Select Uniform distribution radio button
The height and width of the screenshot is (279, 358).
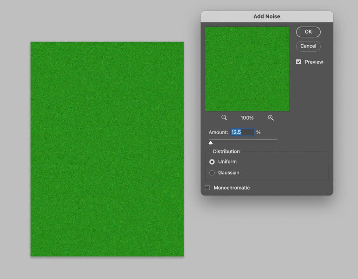tap(212, 162)
